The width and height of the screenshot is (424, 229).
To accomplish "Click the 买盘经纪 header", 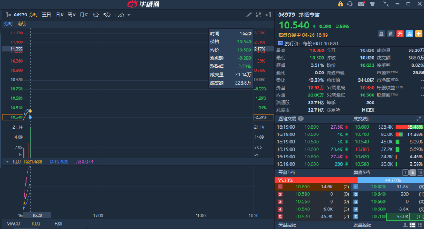I will click(x=287, y=224).
